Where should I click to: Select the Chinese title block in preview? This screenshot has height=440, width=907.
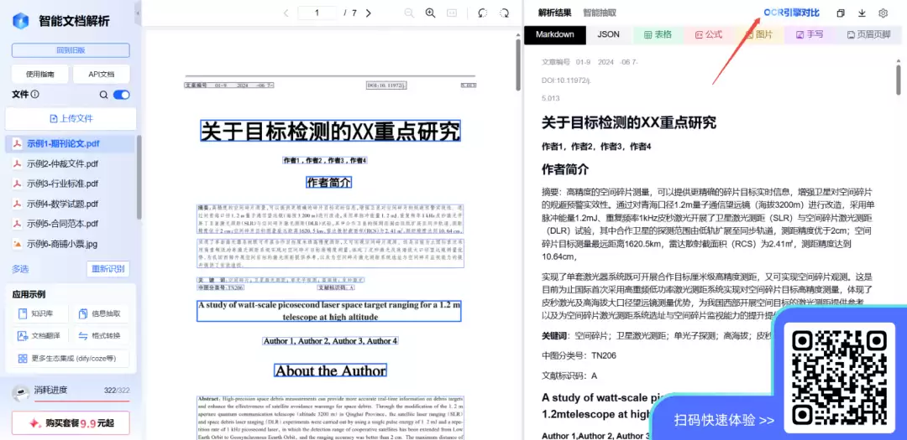coord(330,131)
